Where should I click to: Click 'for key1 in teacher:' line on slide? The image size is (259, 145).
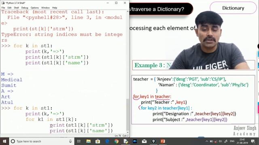point(152,97)
